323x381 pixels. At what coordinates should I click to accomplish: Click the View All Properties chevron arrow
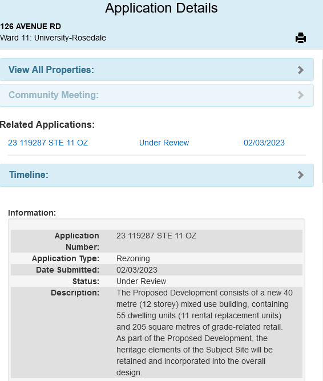(x=301, y=70)
